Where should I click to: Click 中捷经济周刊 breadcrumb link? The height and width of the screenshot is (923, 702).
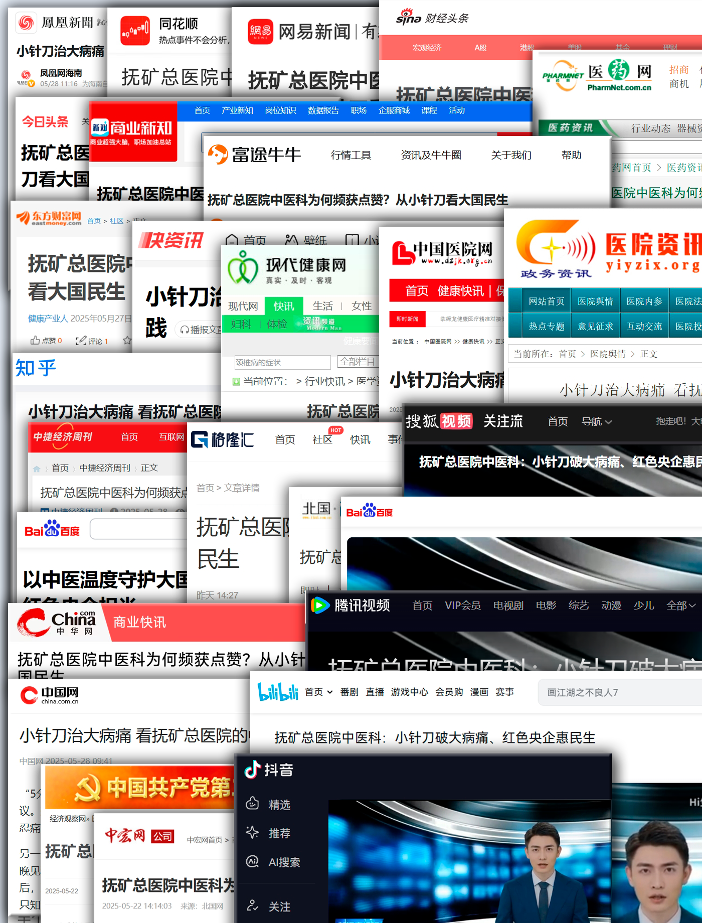(105, 468)
